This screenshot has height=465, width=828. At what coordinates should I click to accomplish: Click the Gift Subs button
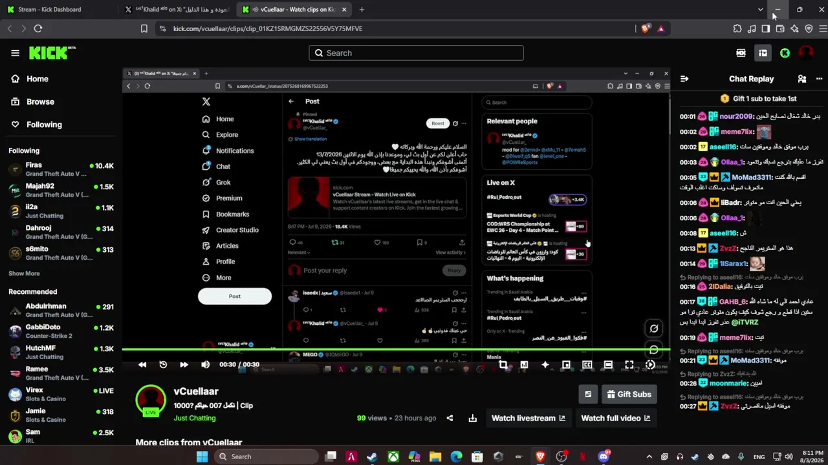coord(629,394)
